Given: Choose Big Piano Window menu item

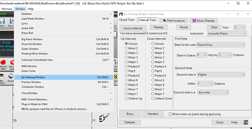Looking at the screenshot, I should pos(64,39).
